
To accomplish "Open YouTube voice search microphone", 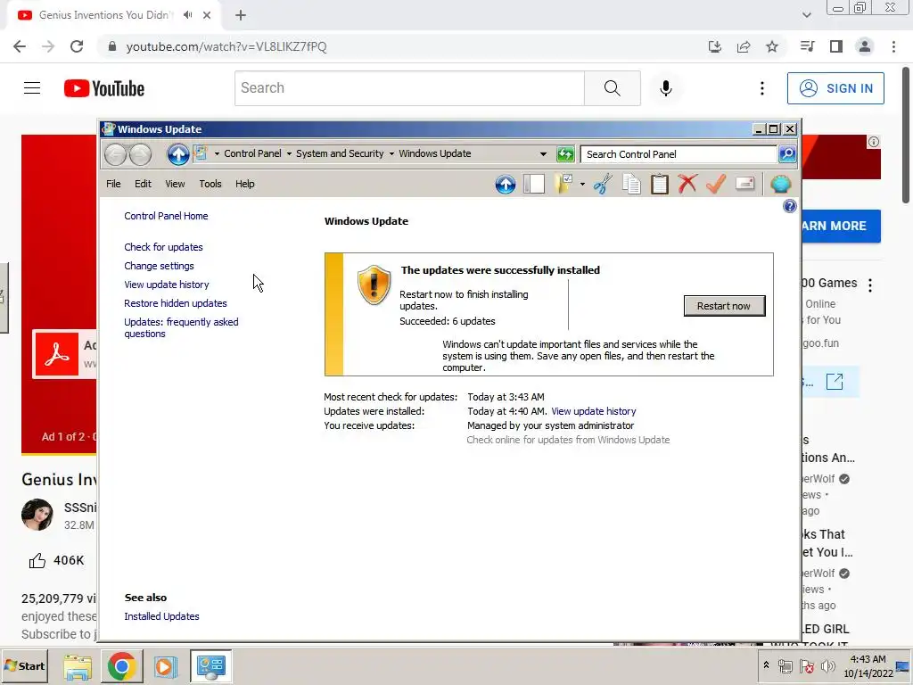I will 665,88.
